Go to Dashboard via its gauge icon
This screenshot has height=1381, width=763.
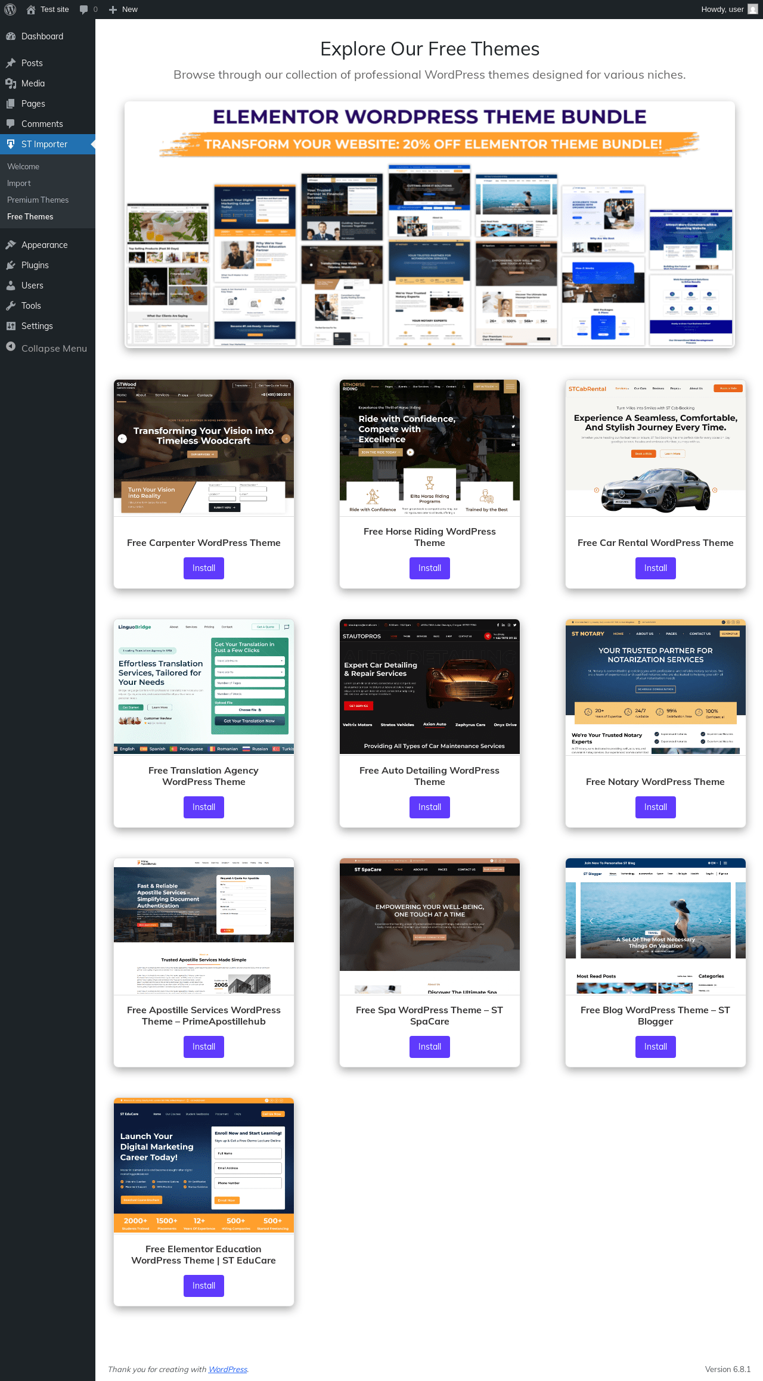pos(11,36)
